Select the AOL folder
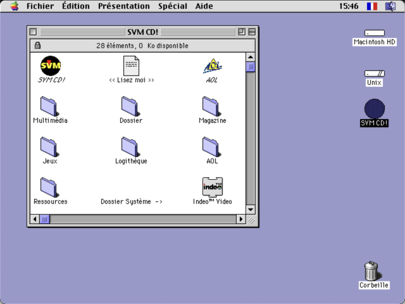This screenshot has height=304, width=405. click(212, 147)
